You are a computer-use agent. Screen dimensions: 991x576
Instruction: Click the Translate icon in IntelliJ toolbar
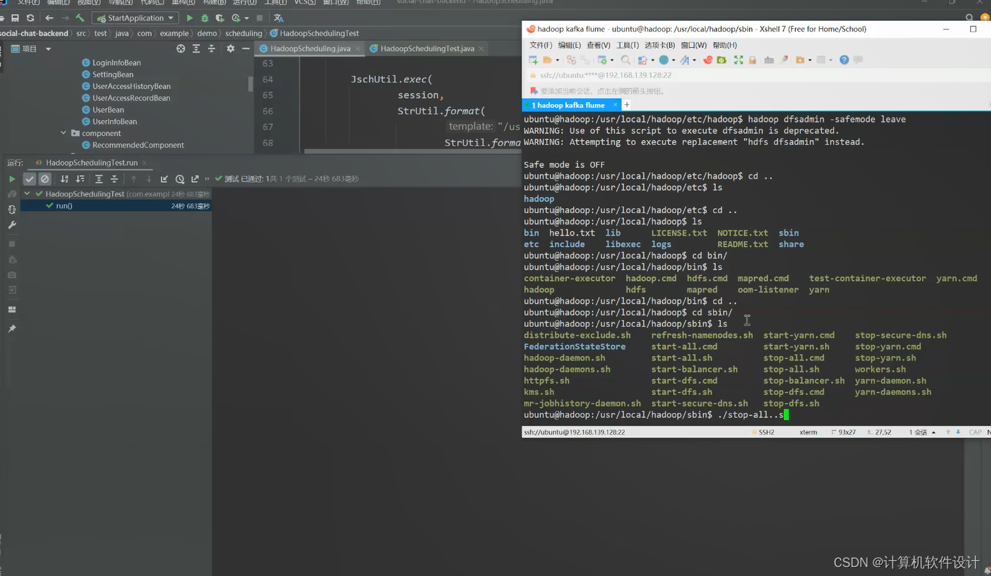coord(279,18)
